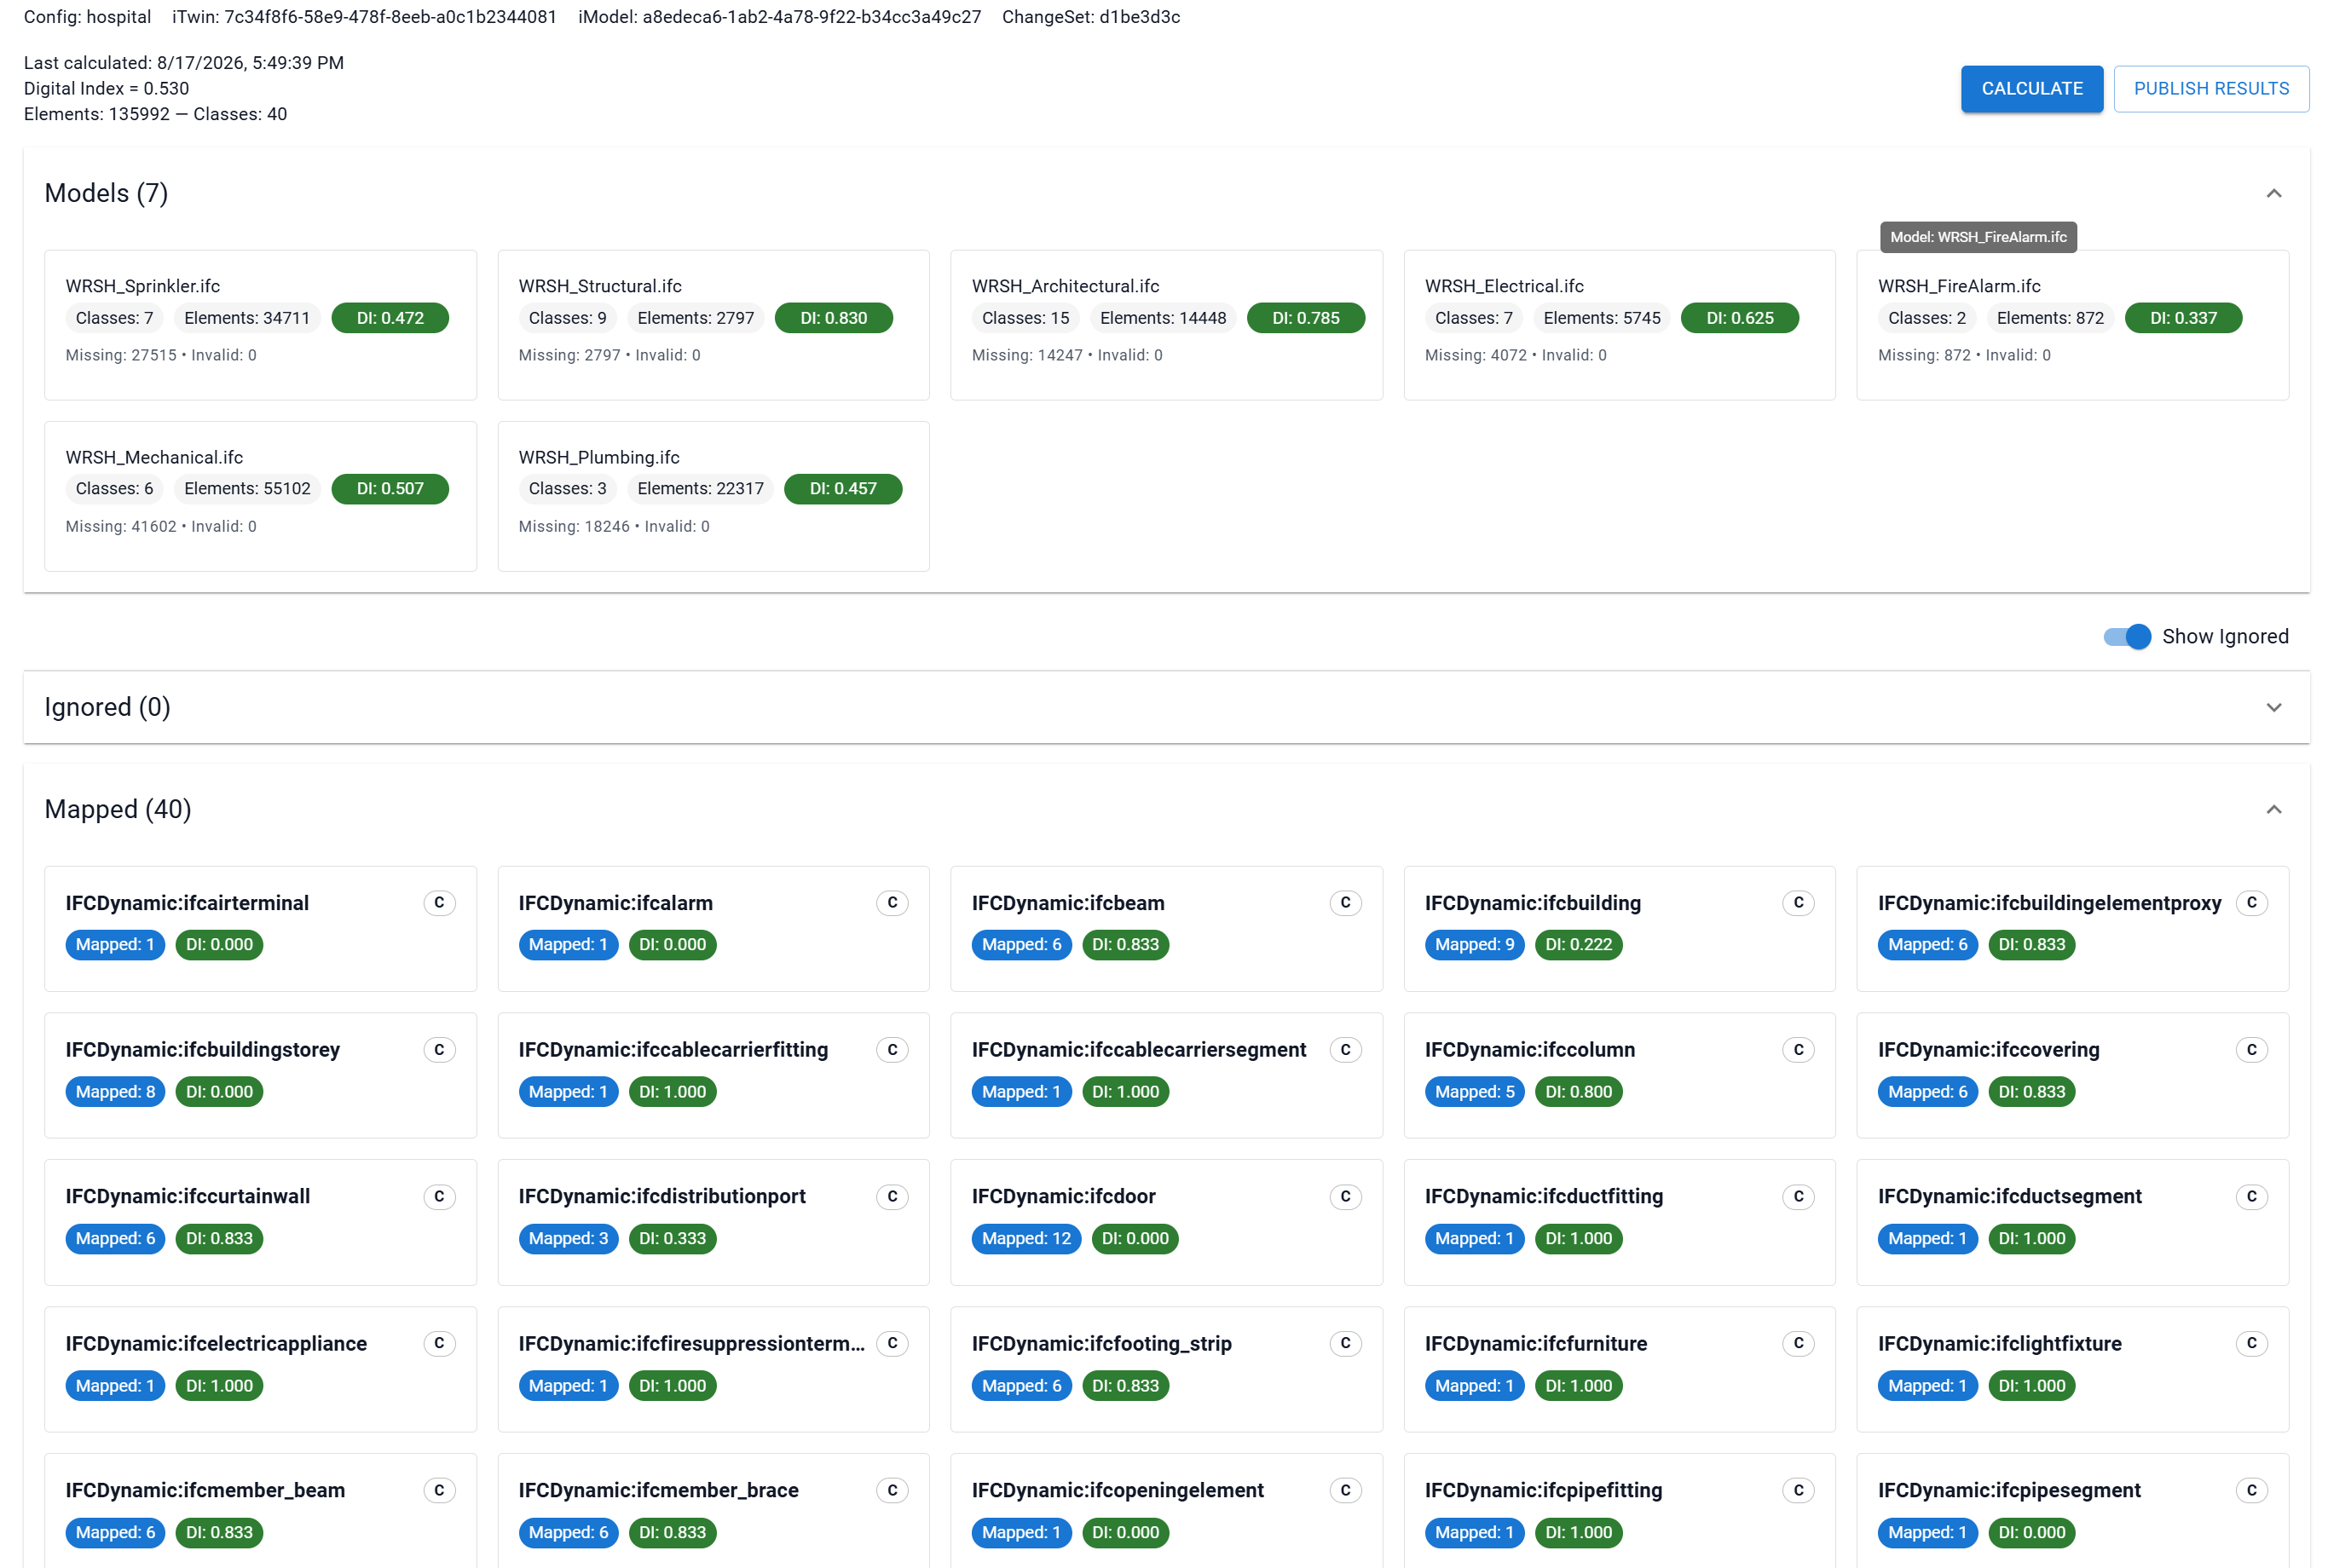Collapse the Models (7) section
Viewport: 2328px width, 1568px height.
(x=2273, y=193)
